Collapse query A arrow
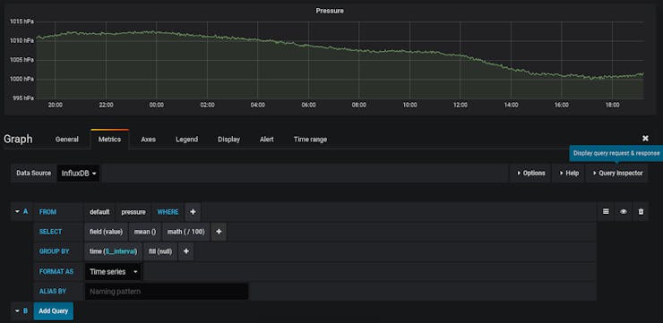Image resolution: width=663 pixels, height=323 pixels. coord(17,211)
